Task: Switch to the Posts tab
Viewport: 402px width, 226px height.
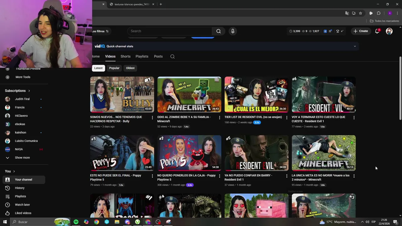Action: [x=158, y=56]
